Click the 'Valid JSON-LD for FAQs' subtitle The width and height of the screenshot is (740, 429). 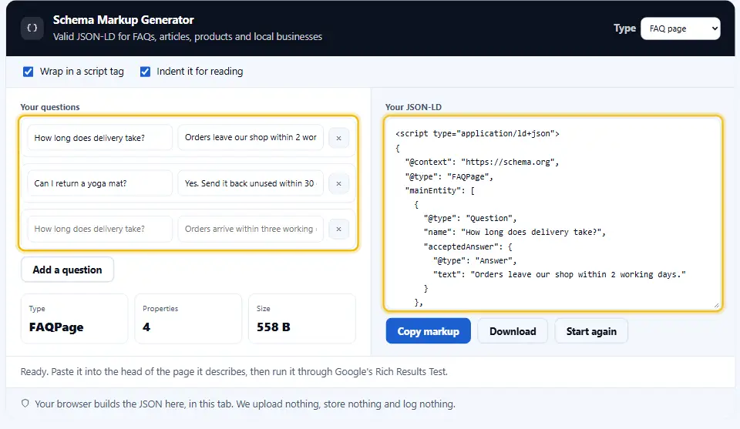click(x=187, y=37)
